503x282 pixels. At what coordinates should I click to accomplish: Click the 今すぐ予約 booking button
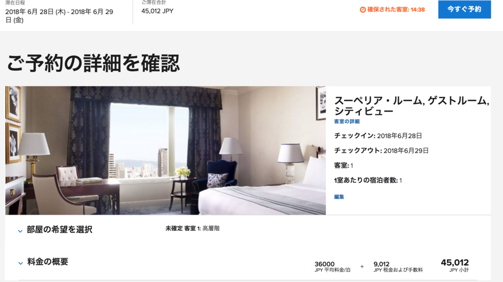coord(464,9)
